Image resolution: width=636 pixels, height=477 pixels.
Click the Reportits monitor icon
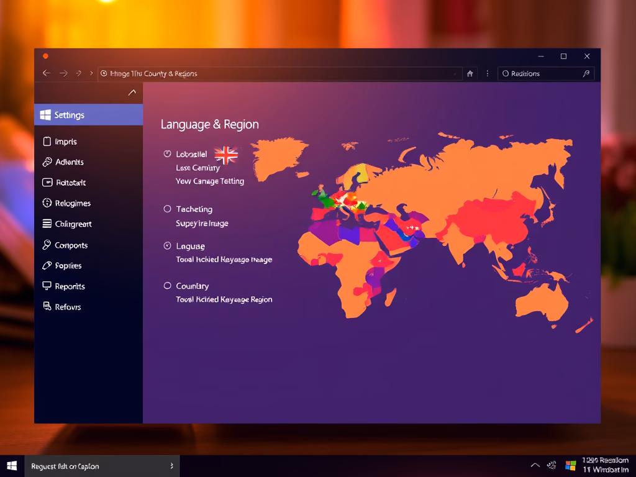click(47, 286)
